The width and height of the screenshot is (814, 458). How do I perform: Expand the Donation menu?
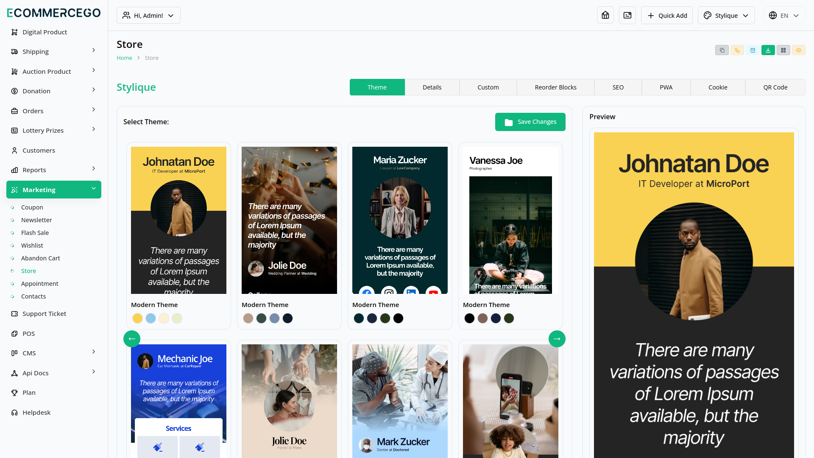coord(54,91)
